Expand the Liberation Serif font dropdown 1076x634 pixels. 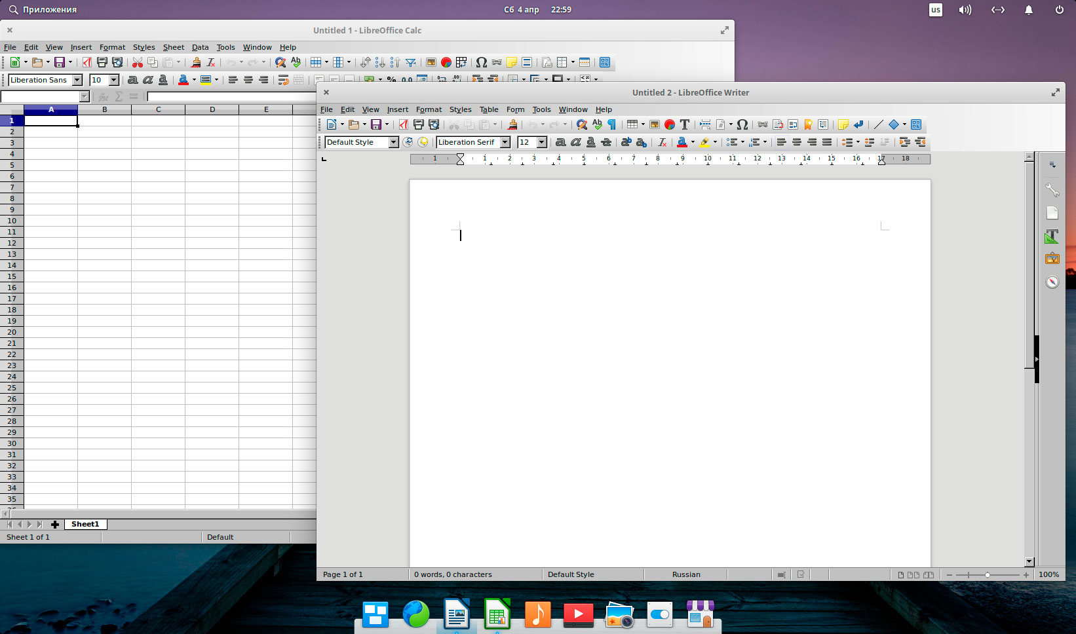[x=505, y=142]
